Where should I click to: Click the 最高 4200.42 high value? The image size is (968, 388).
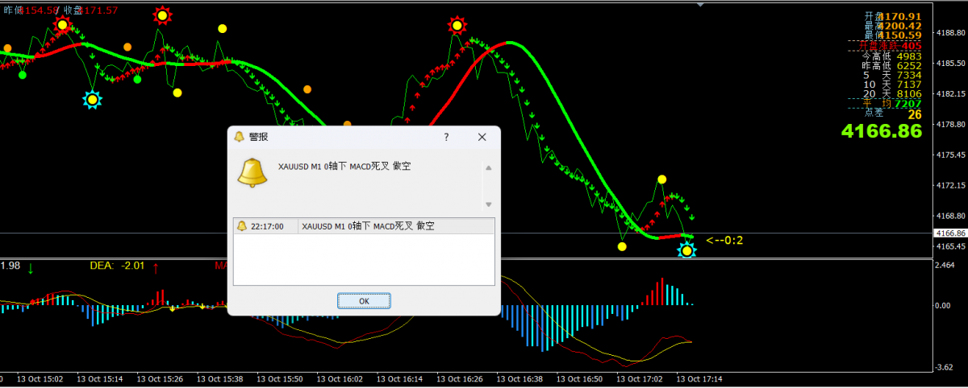tap(901, 26)
